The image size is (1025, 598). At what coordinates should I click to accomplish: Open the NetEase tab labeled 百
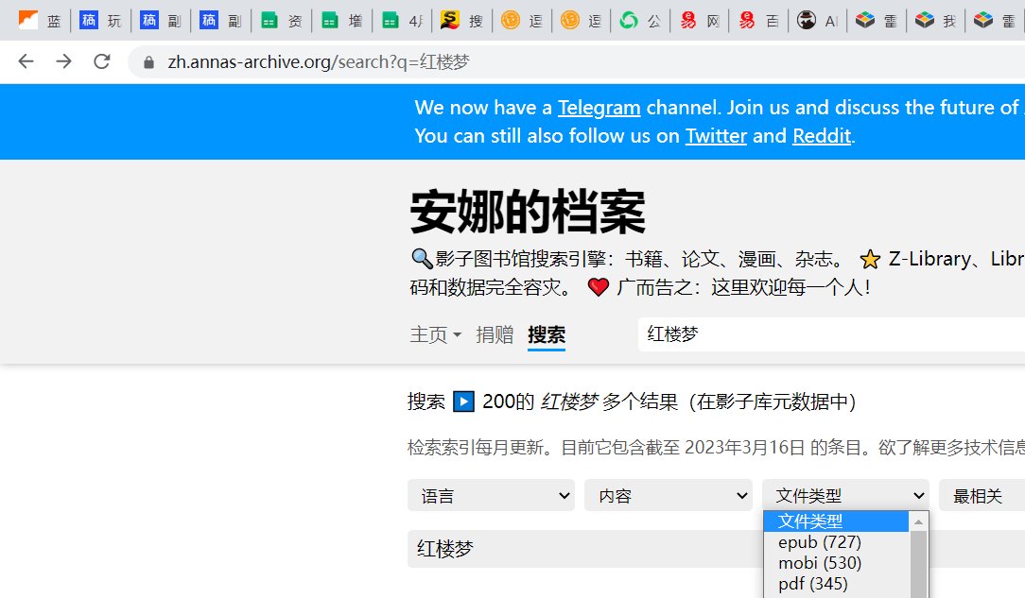pyautogui.click(x=759, y=21)
